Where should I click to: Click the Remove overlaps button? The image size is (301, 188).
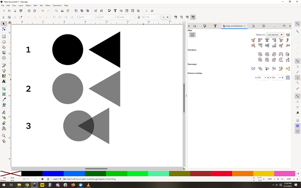pos(288,77)
